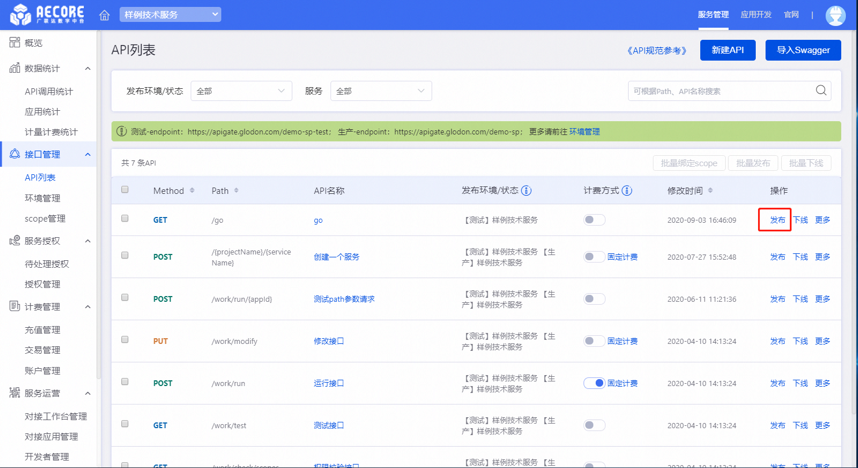The image size is (858, 468).
Task: Click the user avatar icon
Action: tap(835, 15)
